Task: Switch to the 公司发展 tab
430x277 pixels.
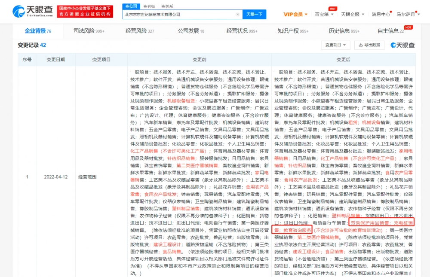Action: pyautogui.click(x=191, y=31)
